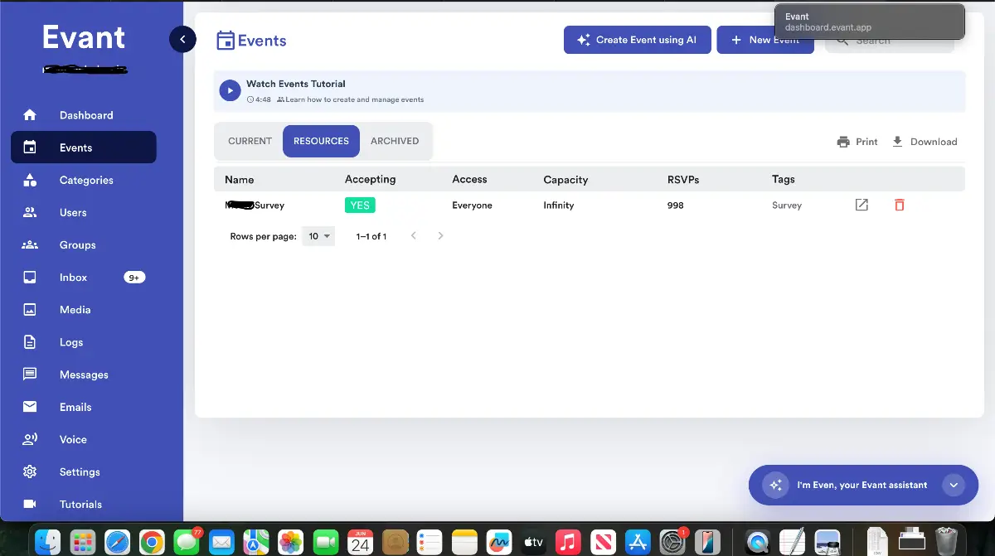Click the Access column header
The image size is (995, 556).
coord(469,179)
